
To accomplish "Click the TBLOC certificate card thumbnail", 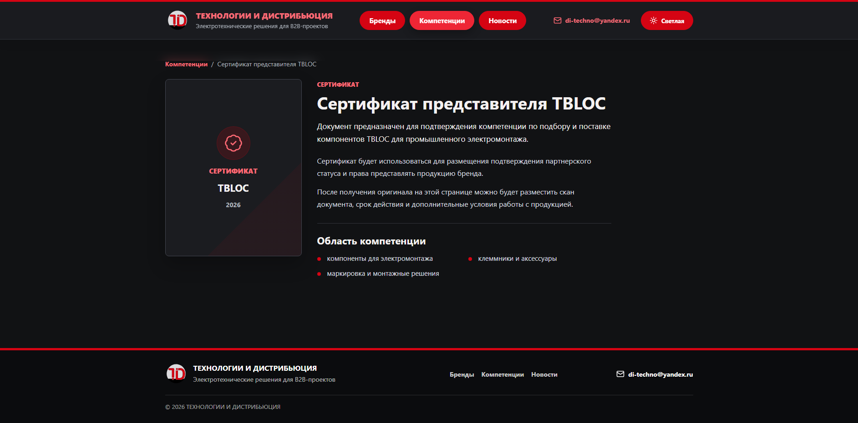I will click(233, 168).
